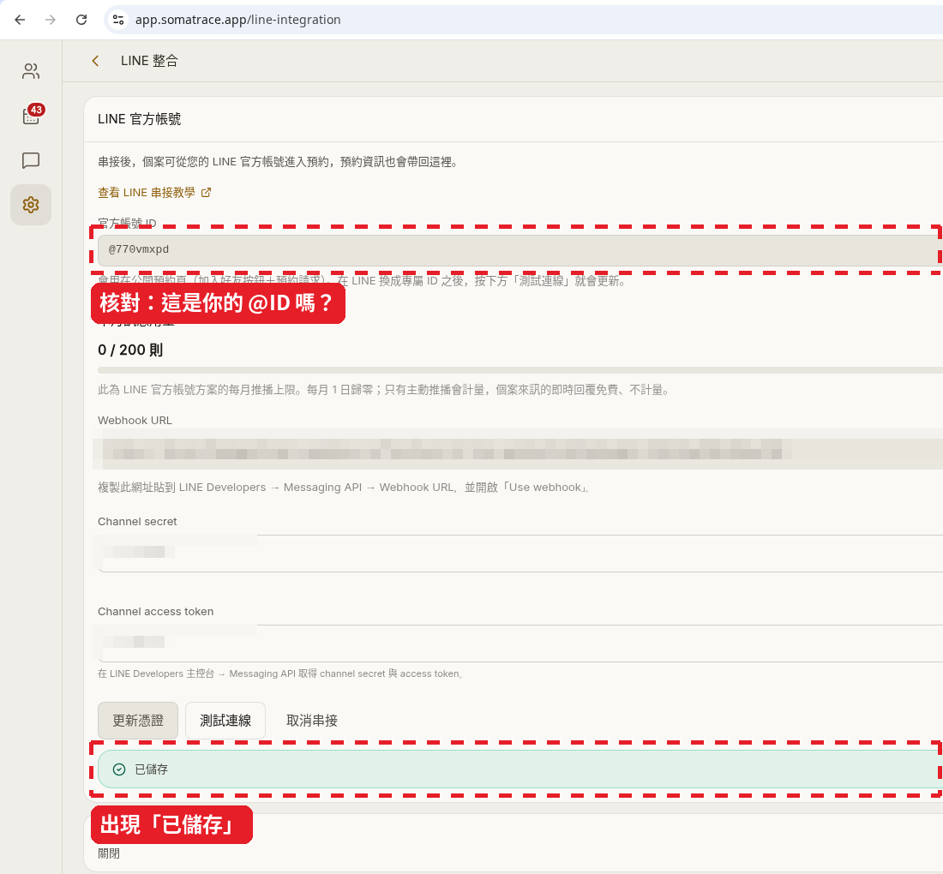Open the calendar sidebar icon with badge 43

[x=31, y=116]
